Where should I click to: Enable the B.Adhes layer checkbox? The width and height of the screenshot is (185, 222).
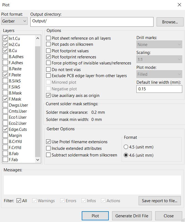point(5,56)
